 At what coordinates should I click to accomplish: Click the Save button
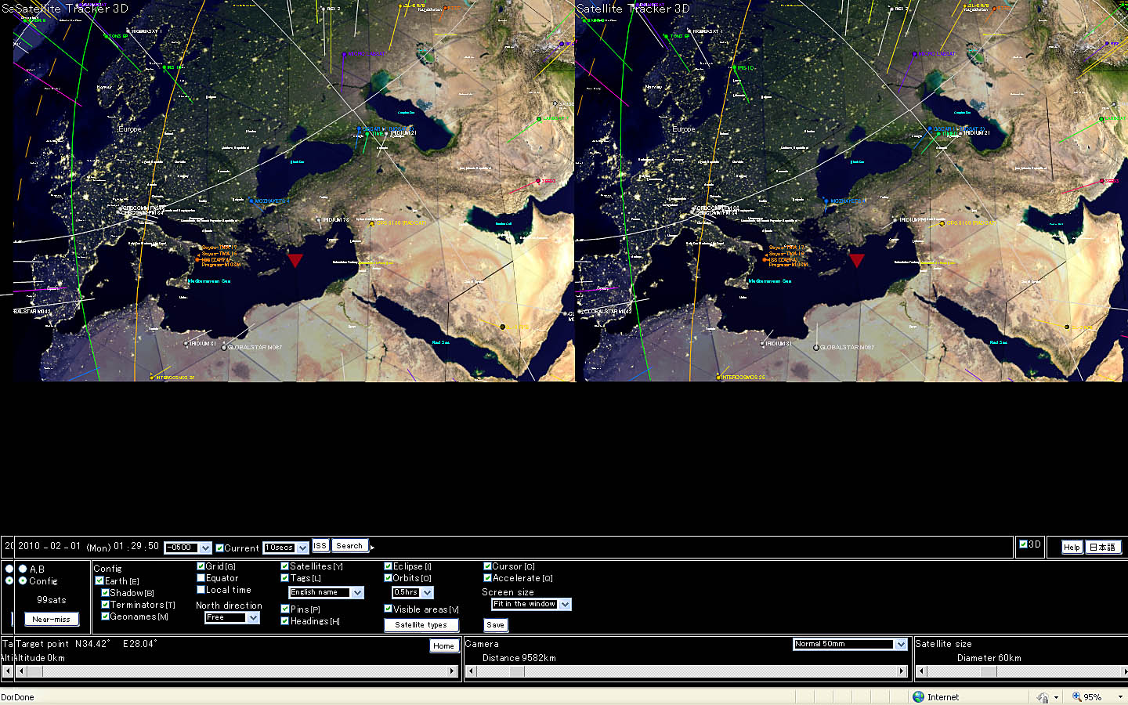tap(495, 625)
